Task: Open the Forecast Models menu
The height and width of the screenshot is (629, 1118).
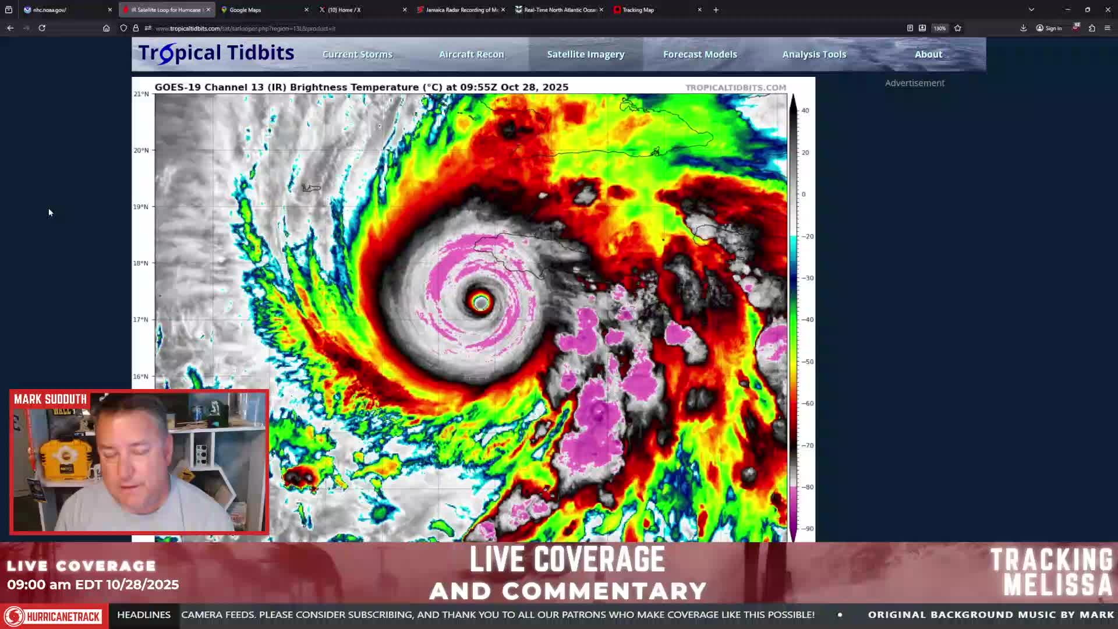Action: pyautogui.click(x=700, y=54)
